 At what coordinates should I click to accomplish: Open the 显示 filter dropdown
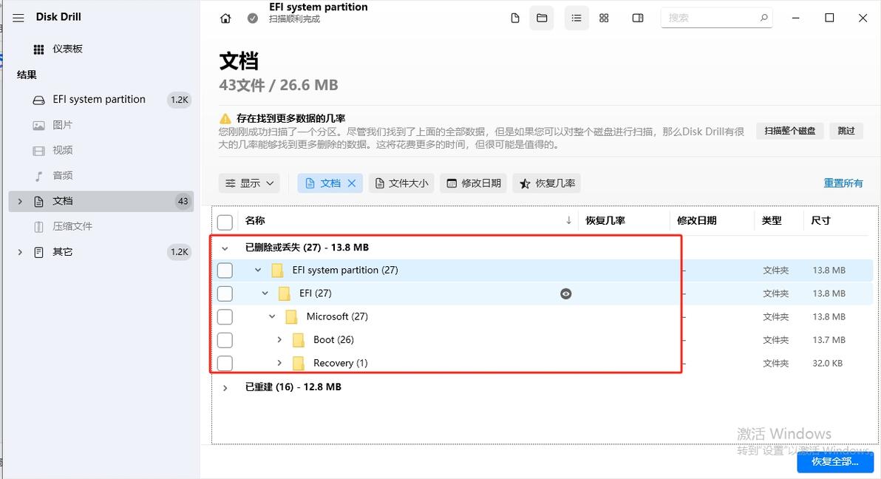pos(249,183)
